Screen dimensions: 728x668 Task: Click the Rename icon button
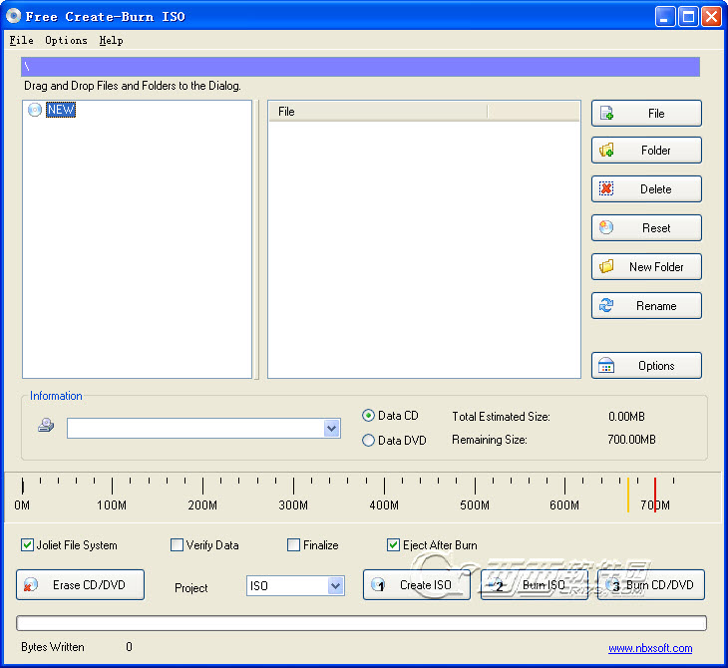pos(645,306)
